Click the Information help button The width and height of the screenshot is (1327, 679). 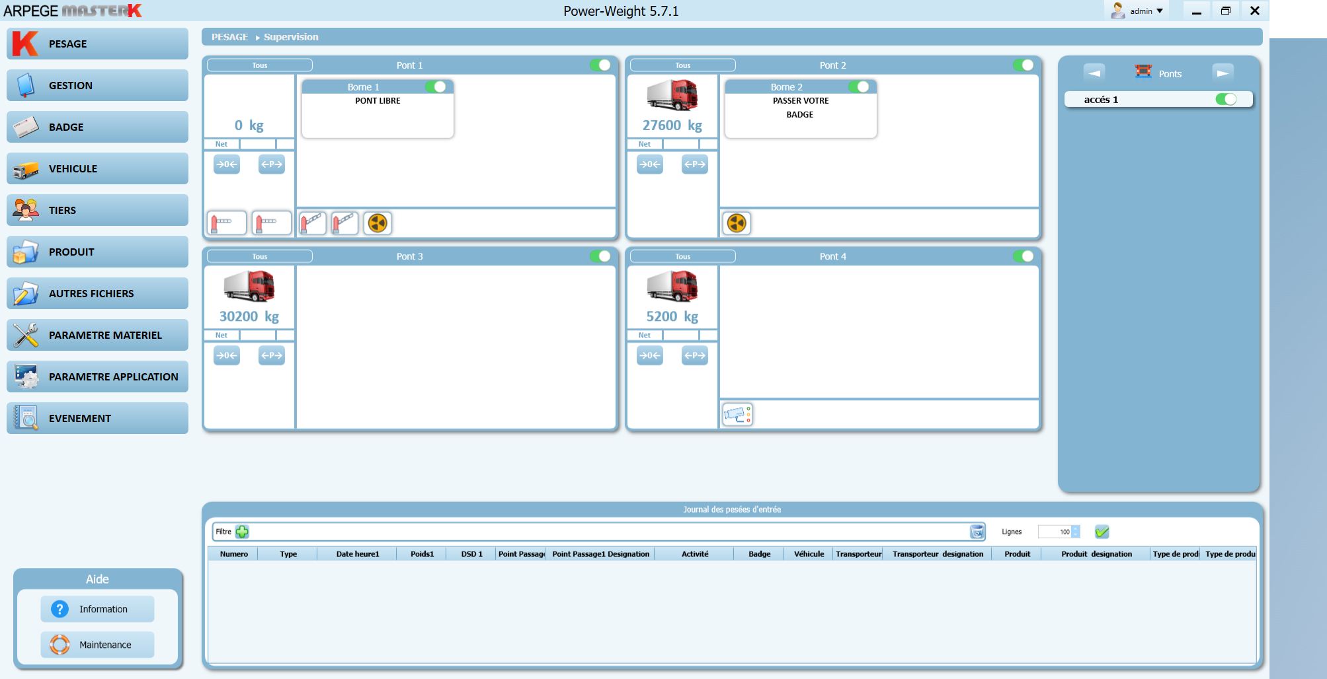[x=98, y=609]
